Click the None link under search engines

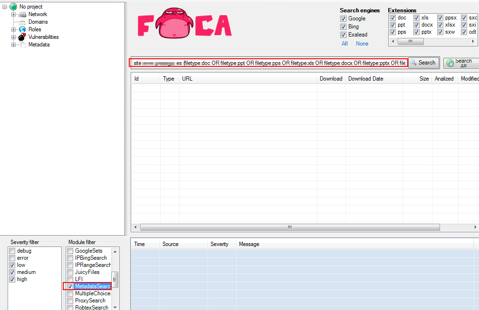click(362, 44)
